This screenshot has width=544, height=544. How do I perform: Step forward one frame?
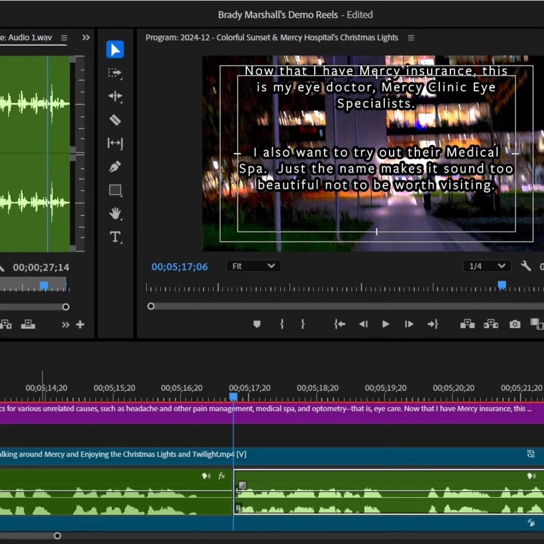(409, 324)
